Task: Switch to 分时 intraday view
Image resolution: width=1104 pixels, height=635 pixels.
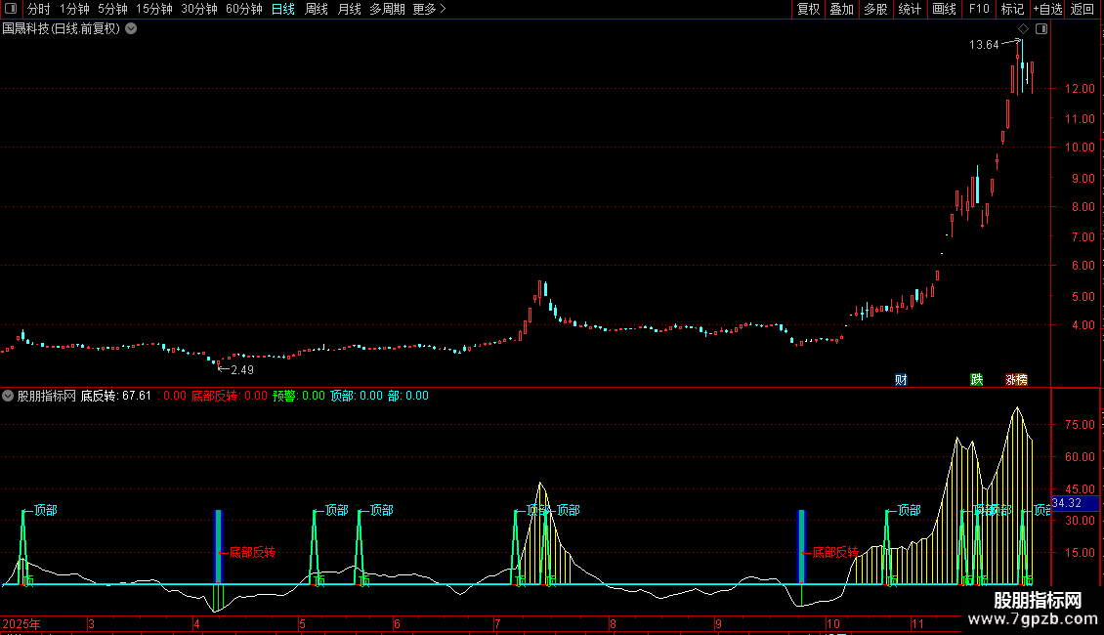Action: coord(38,9)
